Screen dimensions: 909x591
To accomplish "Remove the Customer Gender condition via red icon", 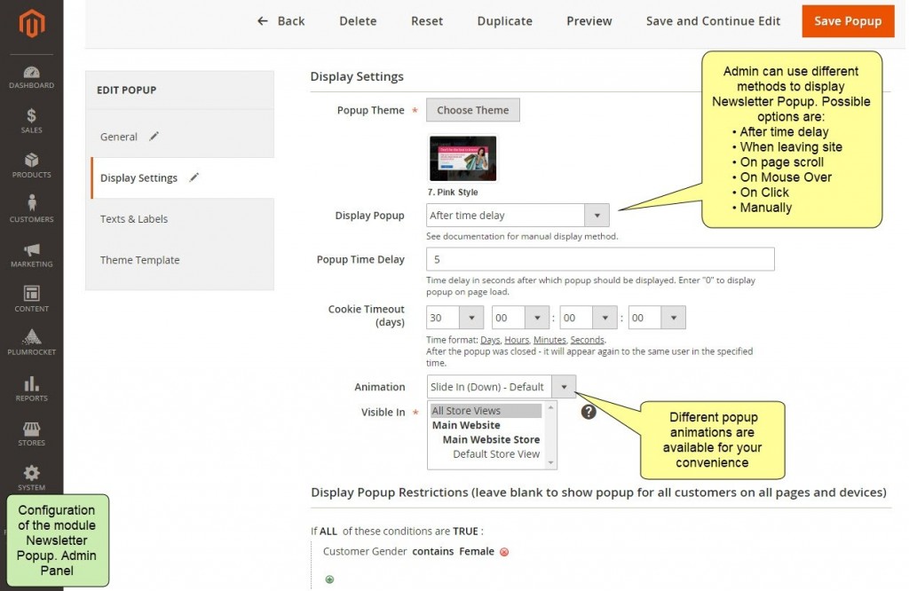I will pos(504,551).
